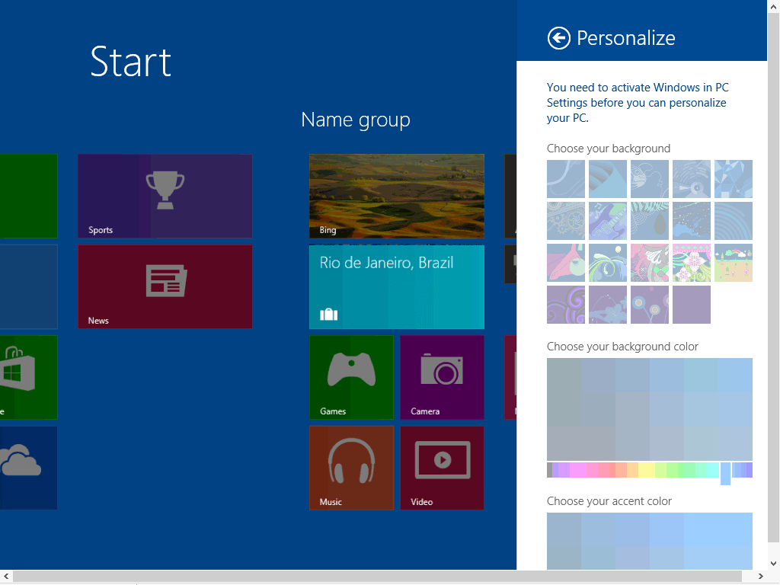Pick pink on the background hue strip
The height and width of the screenshot is (585, 780).
coord(579,470)
